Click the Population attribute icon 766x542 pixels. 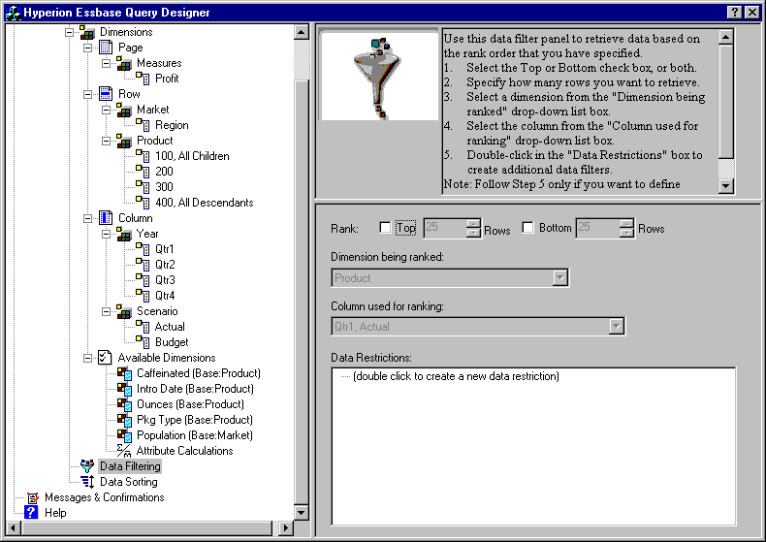point(124,435)
